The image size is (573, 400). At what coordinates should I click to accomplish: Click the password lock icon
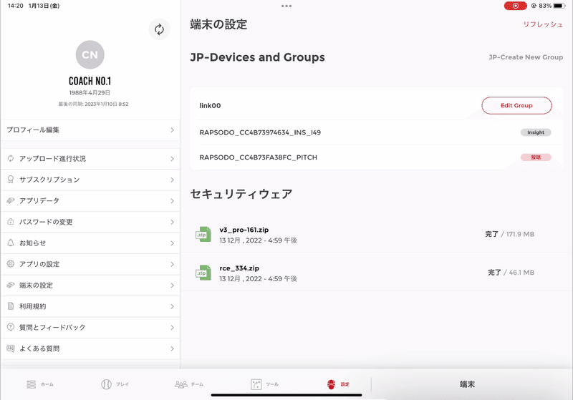[x=11, y=222]
